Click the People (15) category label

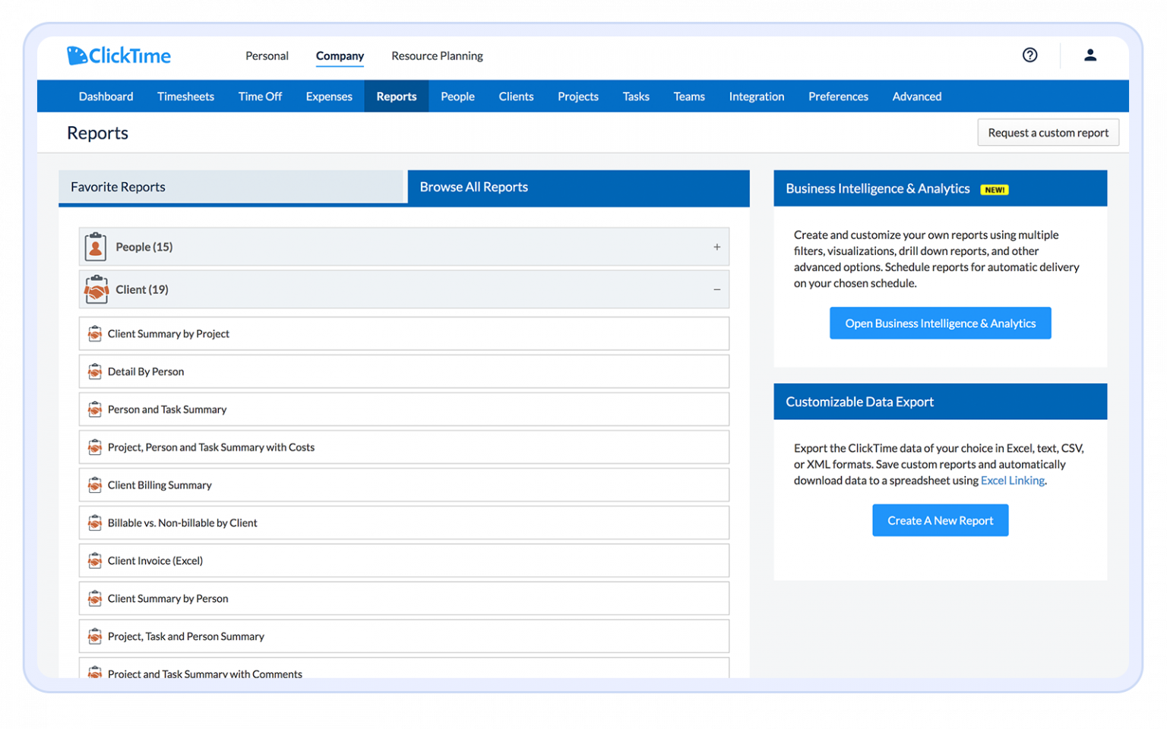coord(144,247)
